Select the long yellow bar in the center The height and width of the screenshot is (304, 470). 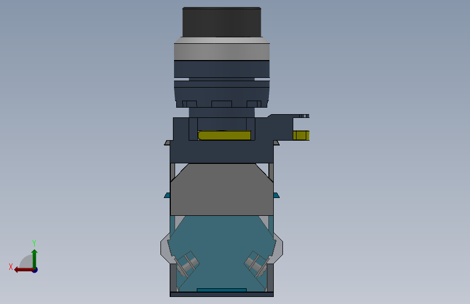tap(224, 135)
